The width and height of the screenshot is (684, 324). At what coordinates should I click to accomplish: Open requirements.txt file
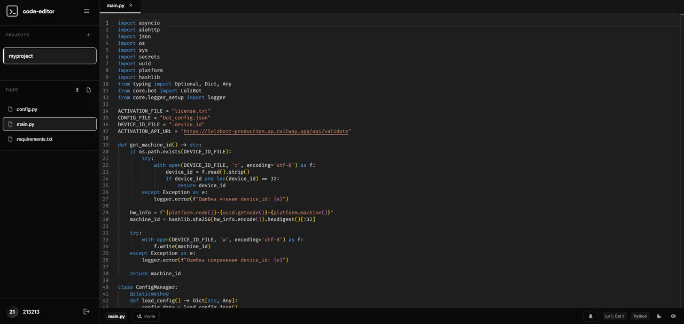pos(34,139)
